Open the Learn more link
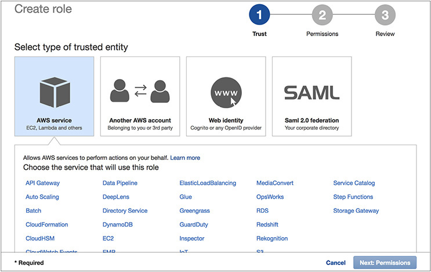431x272 pixels. click(x=185, y=158)
